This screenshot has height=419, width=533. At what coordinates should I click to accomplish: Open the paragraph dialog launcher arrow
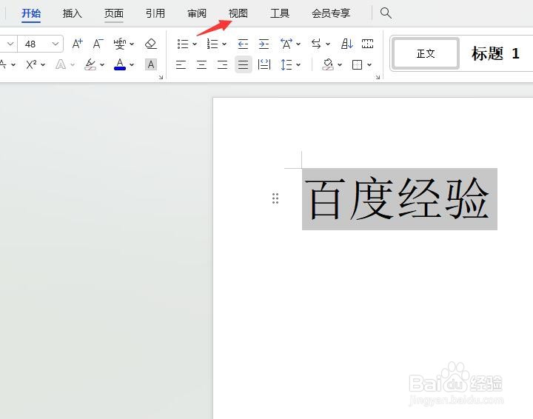(378, 78)
